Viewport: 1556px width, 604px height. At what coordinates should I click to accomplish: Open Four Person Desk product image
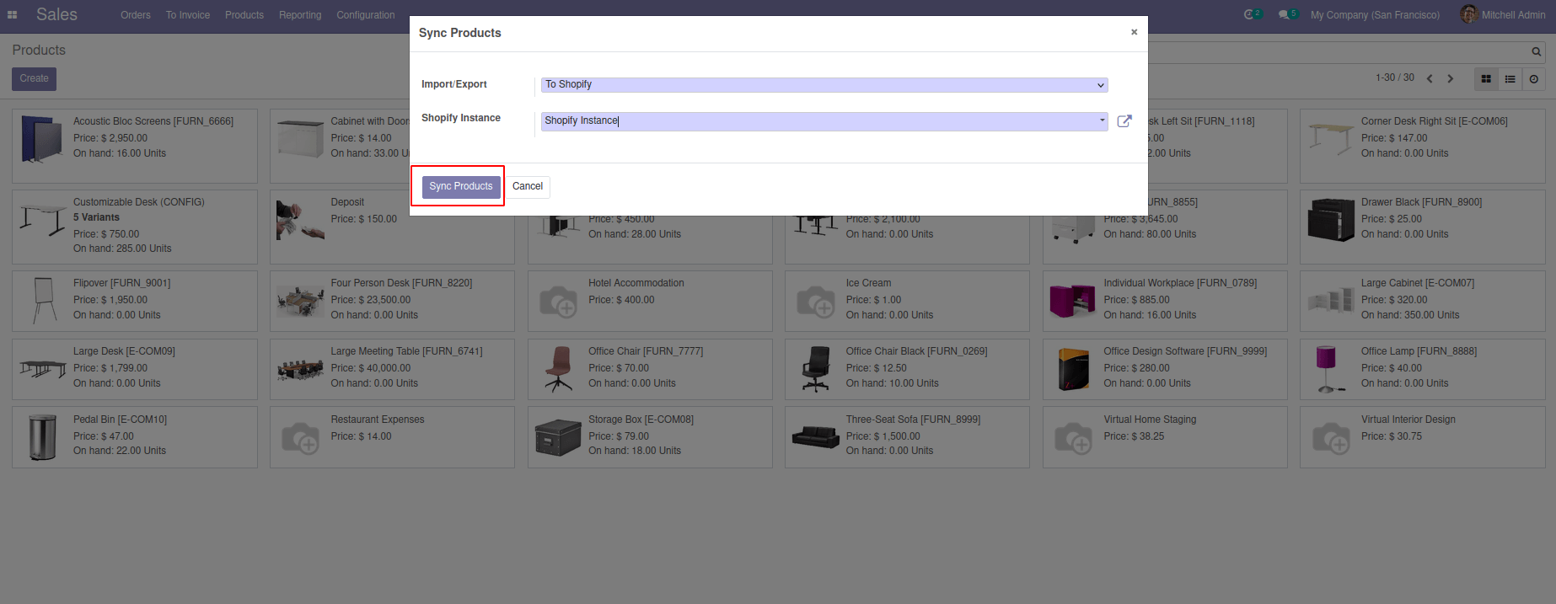(x=300, y=301)
